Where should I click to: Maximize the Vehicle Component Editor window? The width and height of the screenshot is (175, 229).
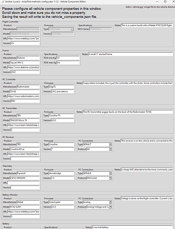coord(165,1)
